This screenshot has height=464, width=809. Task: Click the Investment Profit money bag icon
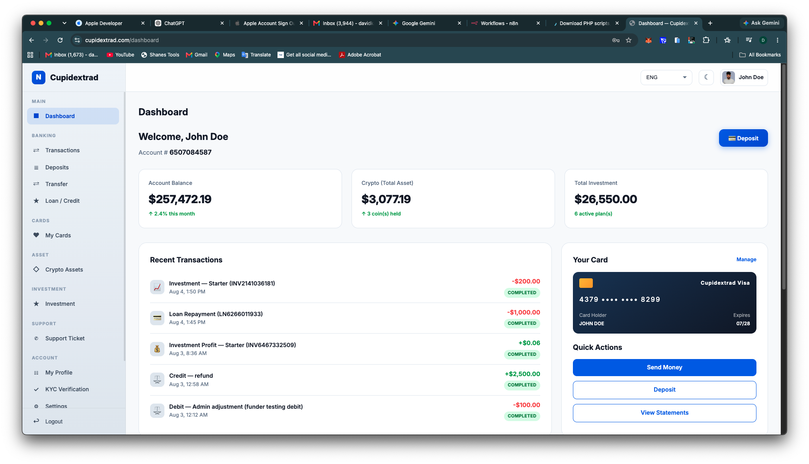[x=157, y=349]
